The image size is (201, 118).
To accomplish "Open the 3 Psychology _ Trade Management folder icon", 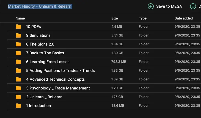I will click(18, 88).
